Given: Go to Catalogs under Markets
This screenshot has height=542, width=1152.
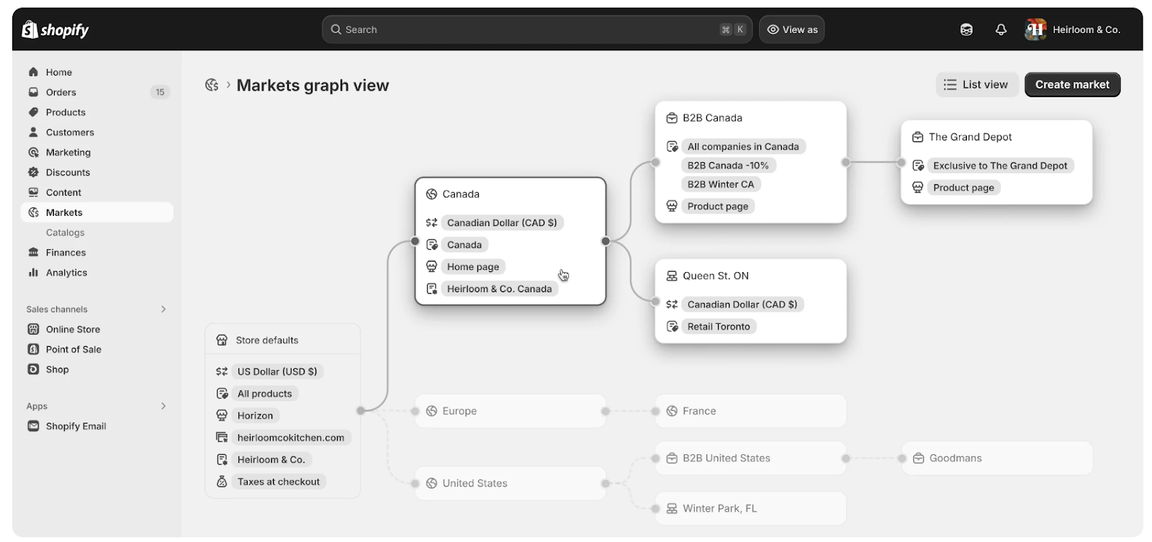Looking at the screenshot, I should [66, 232].
